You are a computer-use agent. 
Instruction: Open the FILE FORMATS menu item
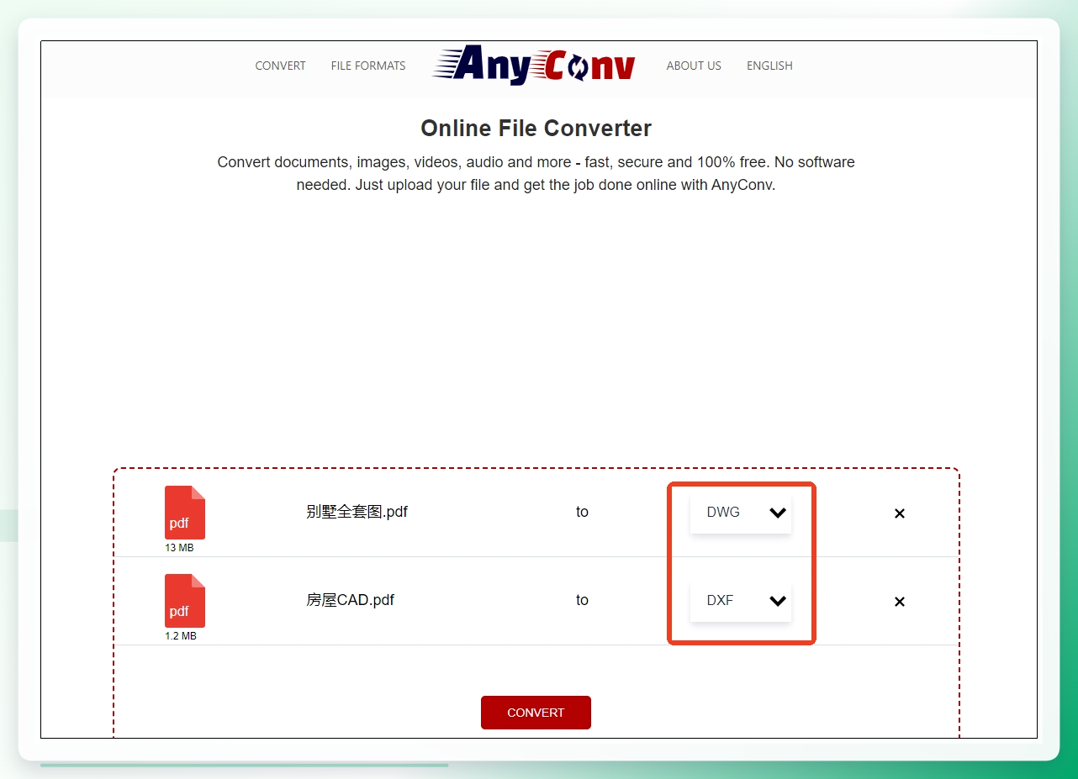368,66
